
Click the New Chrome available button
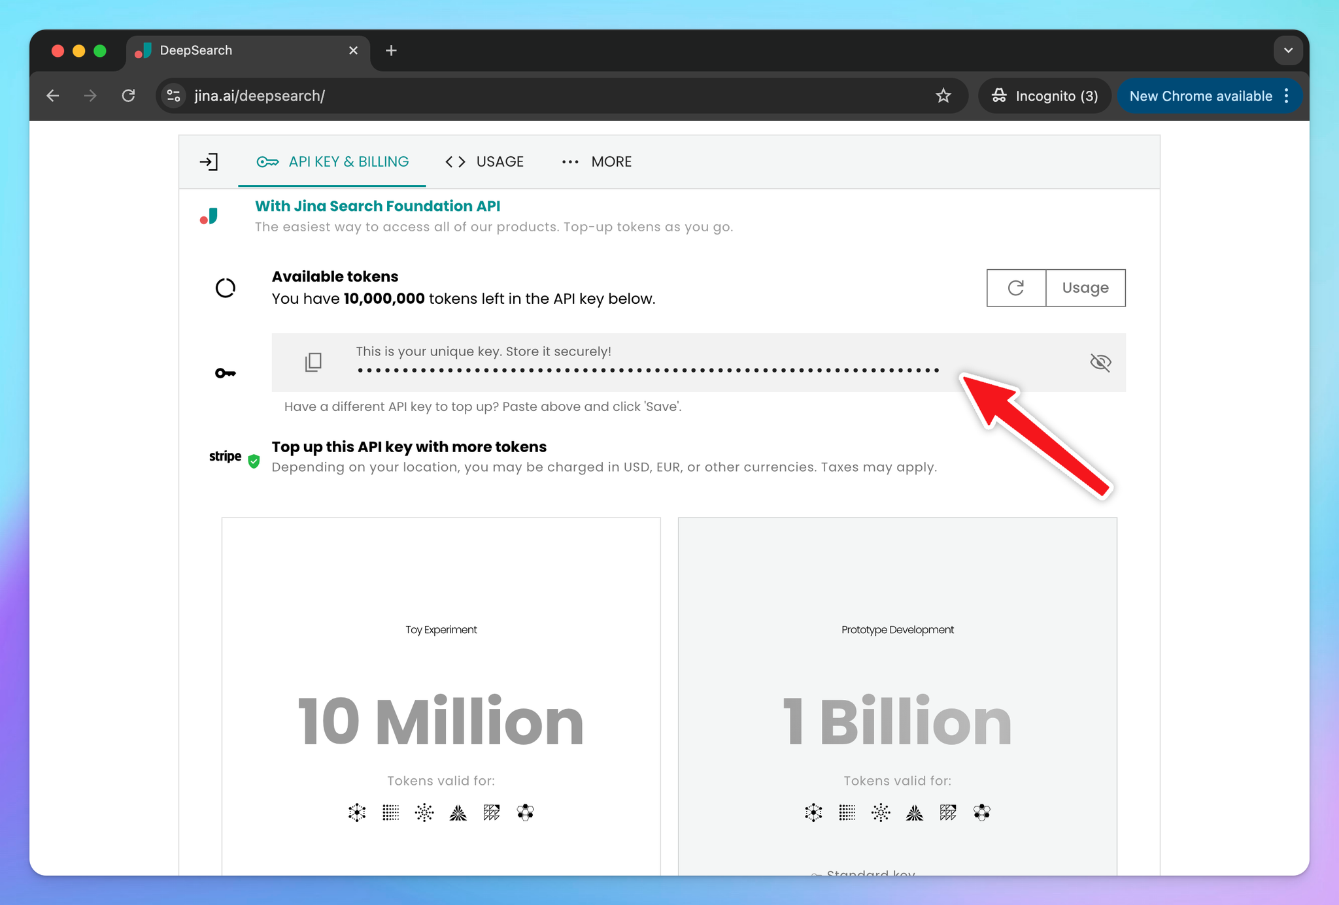point(1200,96)
